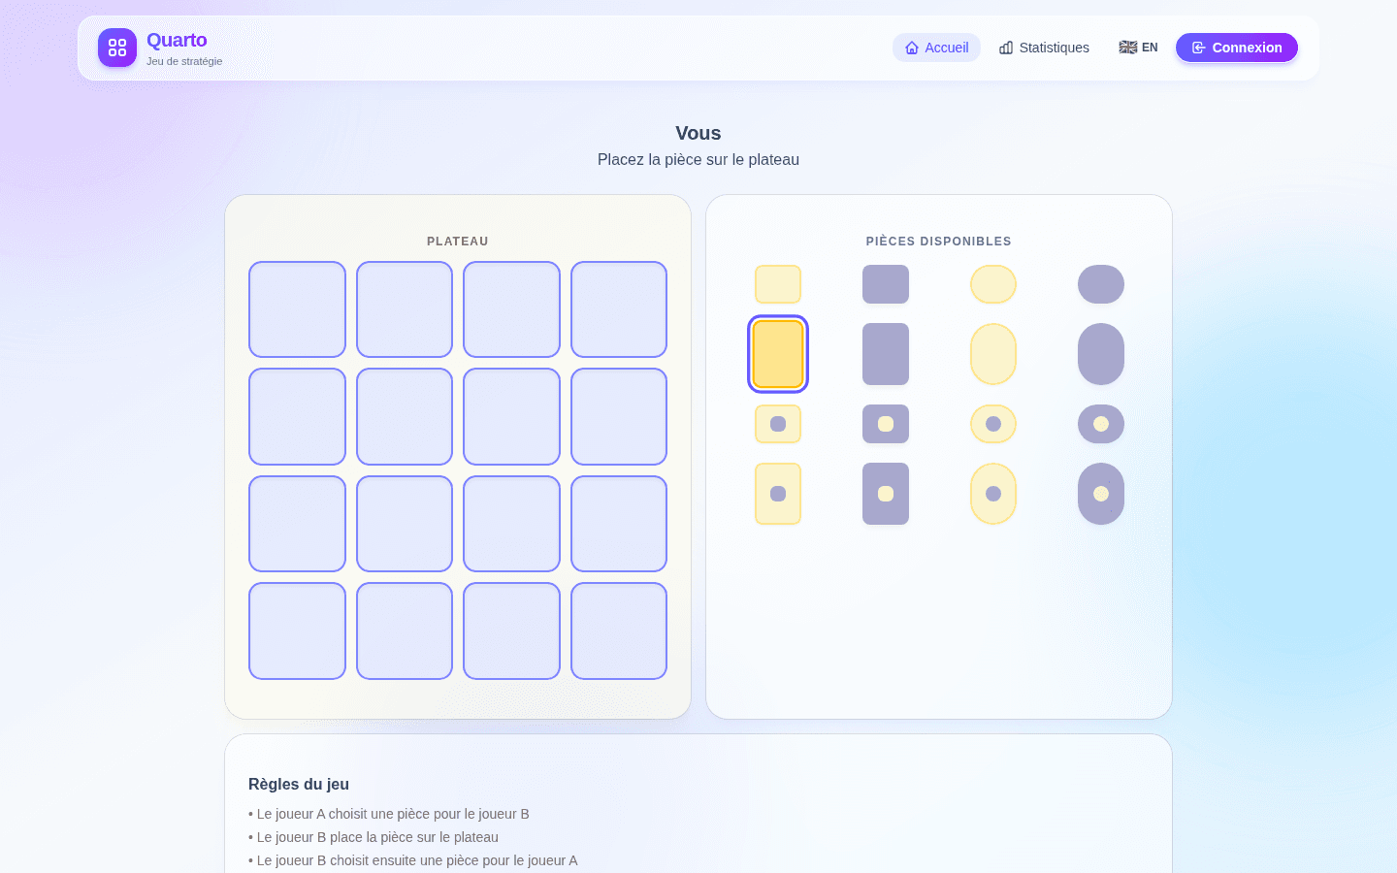Pick the tall purple square solid piece
This screenshot has height=873, width=1397.
point(886,354)
